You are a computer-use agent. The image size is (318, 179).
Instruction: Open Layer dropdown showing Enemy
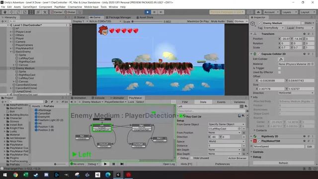(304, 28)
